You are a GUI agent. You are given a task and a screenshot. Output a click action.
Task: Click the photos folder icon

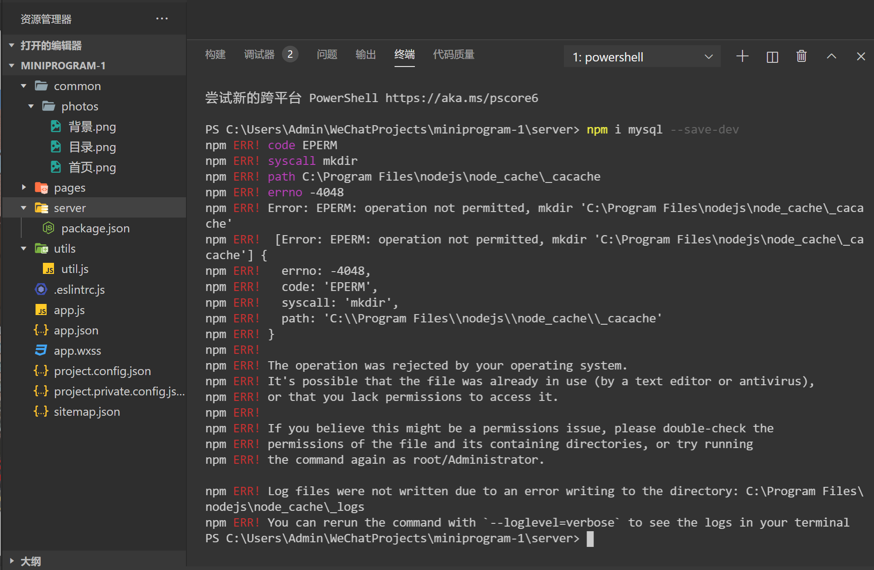pyautogui.click(x=49, y=106)
